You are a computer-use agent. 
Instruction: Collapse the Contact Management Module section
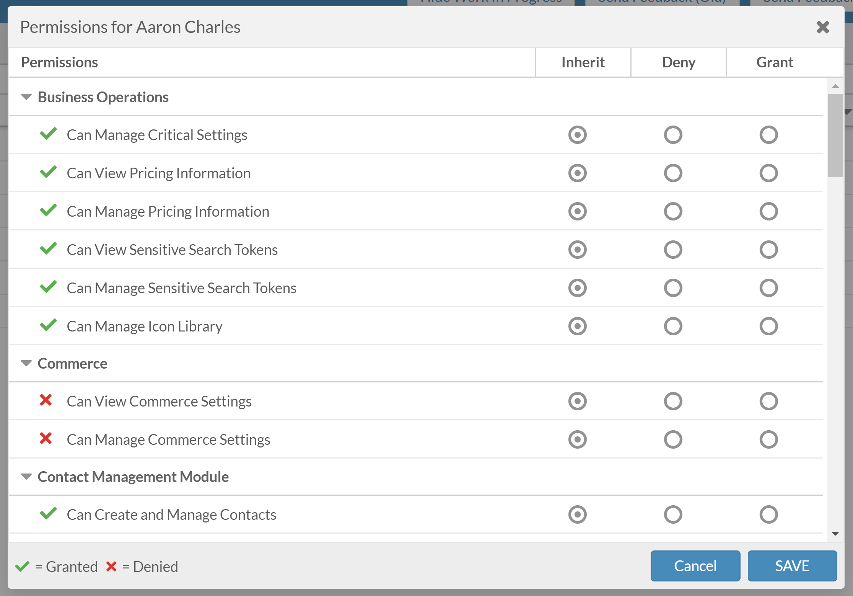[26, 477]
